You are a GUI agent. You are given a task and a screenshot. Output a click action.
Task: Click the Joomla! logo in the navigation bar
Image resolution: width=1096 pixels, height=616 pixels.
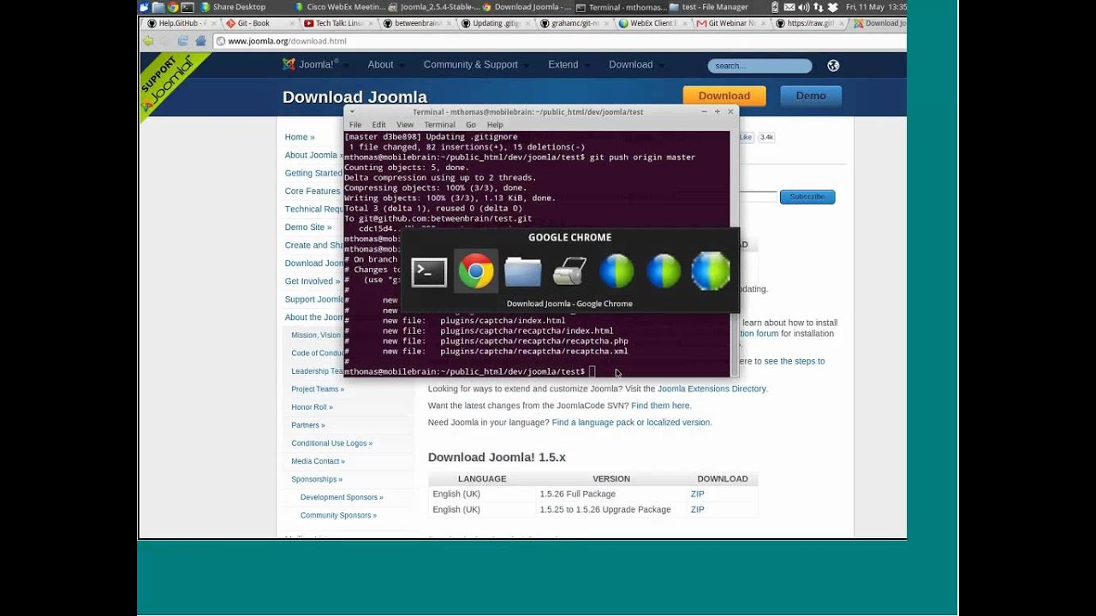[311, 64]
